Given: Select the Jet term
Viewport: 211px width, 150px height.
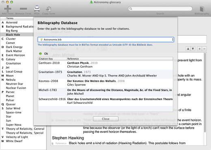Looking at the screenshot, I should pyautogui.click(x=8, y=67).
